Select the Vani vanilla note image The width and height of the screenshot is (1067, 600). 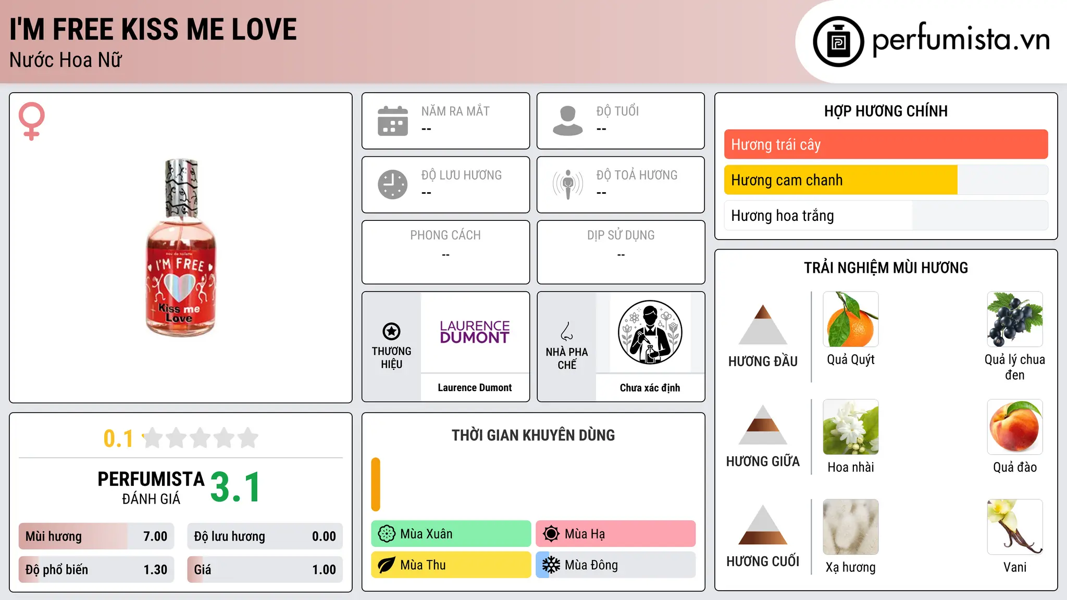(1015, 527)
